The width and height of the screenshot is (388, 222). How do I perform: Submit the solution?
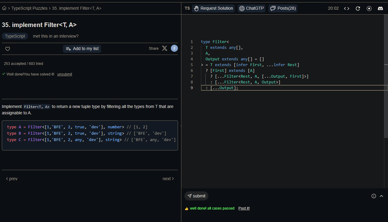tap(196, 196)
